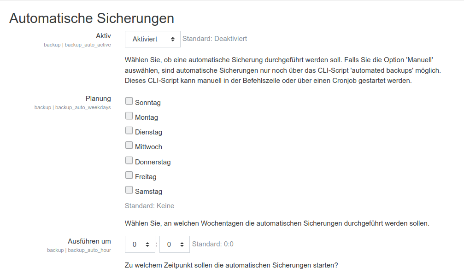
Task: Select Mittwoch as a backup day
Action: pyautogui.click(x=129, y=146)
